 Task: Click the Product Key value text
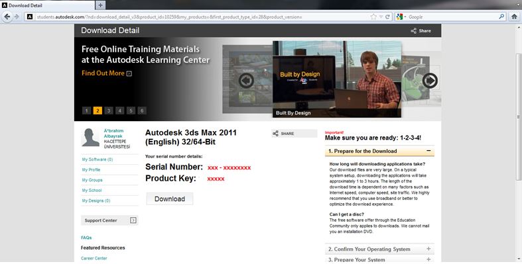(216, 179)
